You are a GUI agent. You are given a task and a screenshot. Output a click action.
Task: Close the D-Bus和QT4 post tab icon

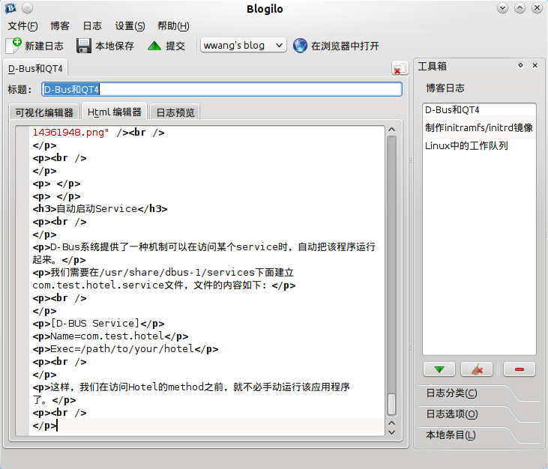(x=400, y=68)
